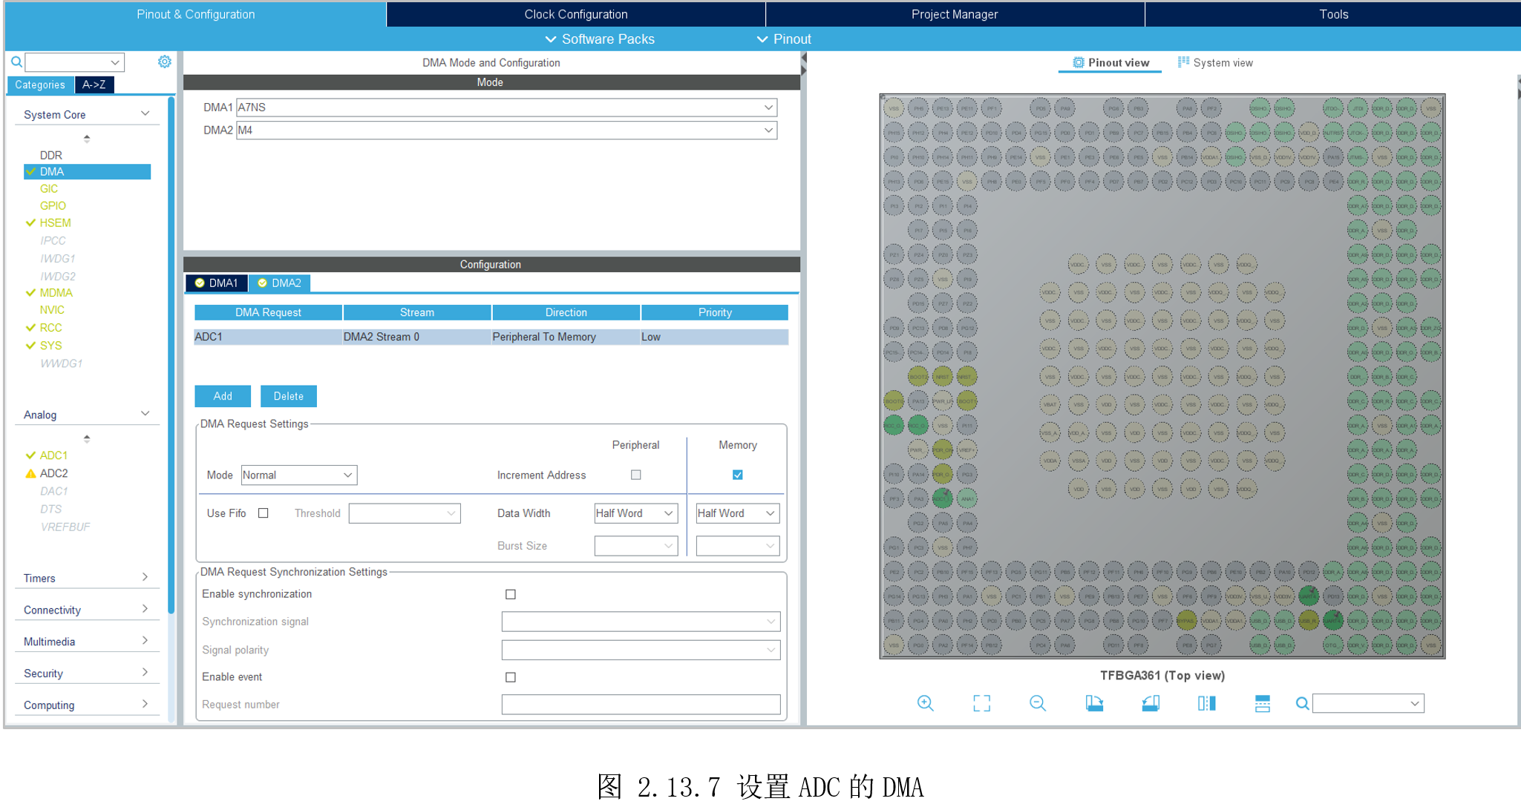The image size is (1521, 807).
Task: Open the System view tab
Action: (1215, 63)
